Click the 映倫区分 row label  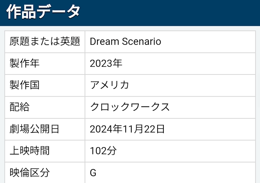coord(30,172)
